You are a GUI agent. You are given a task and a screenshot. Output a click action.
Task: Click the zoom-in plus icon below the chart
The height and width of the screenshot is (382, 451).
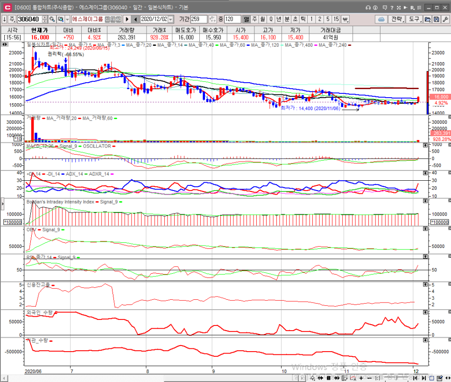361,378
